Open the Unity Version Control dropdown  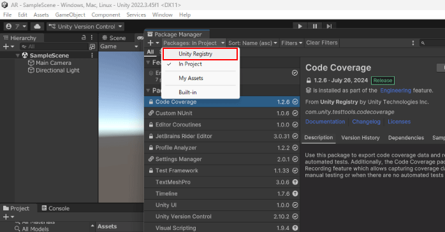tap(85, 26)
